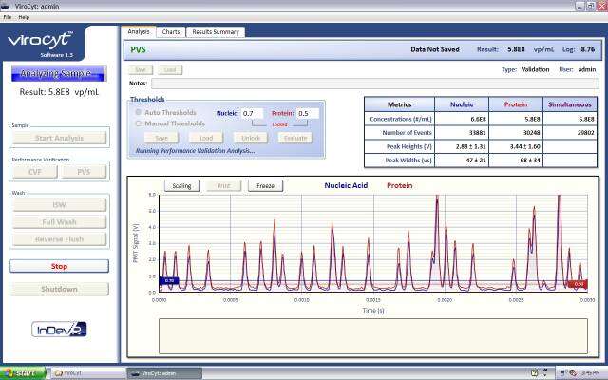
Task: Open the Help menu
Action: click(x=24, y=17)
